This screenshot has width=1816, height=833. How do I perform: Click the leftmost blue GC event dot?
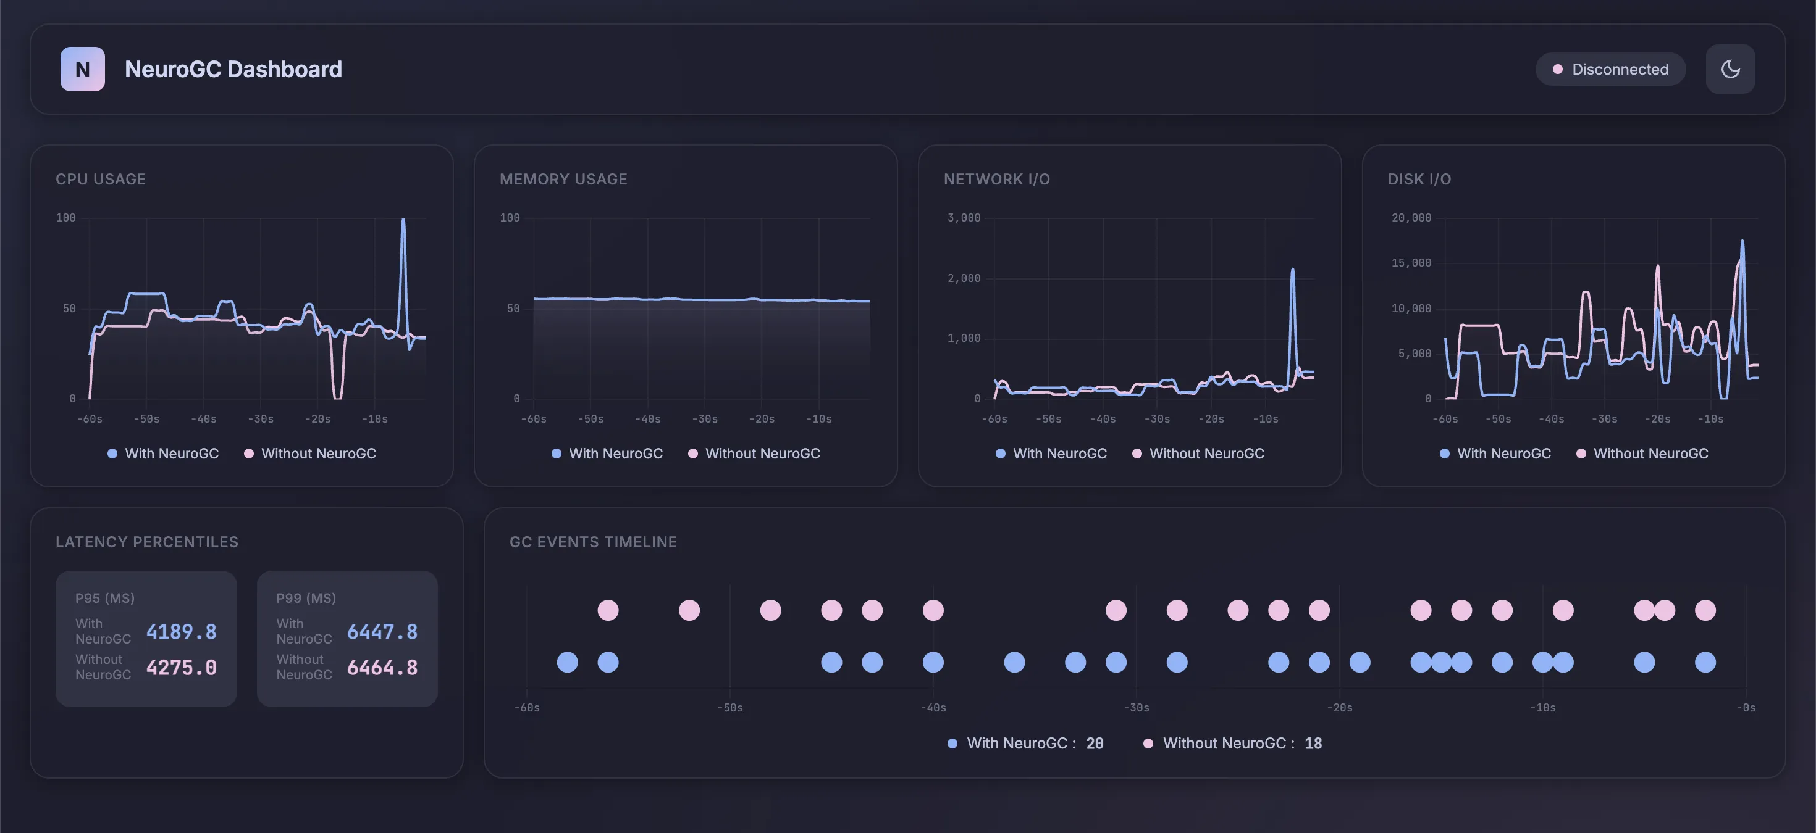point(568,662)
